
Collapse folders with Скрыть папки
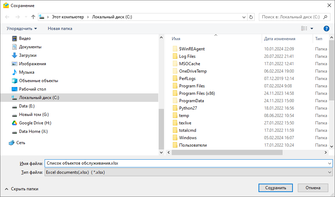click(21, 189)
